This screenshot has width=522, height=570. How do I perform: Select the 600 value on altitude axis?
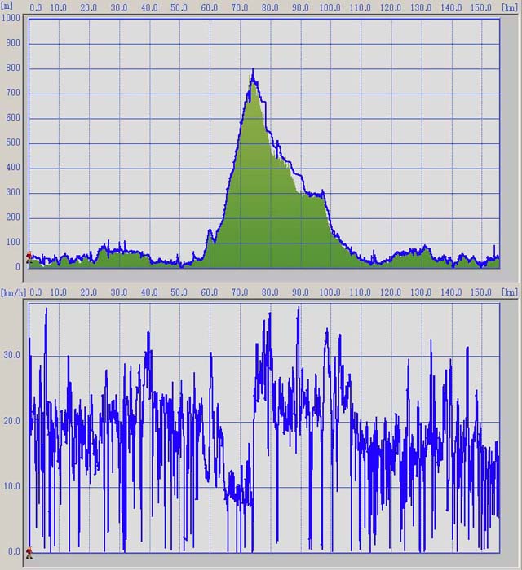click(x=13, y=117)
